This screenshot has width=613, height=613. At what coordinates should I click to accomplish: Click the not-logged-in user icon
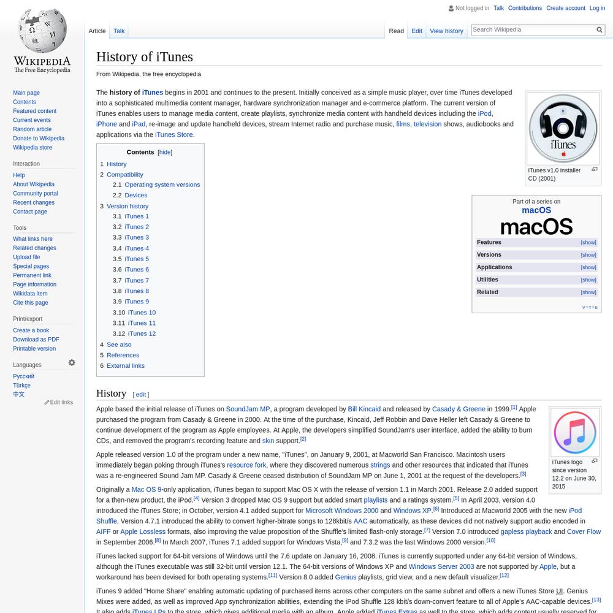point(451,8)
